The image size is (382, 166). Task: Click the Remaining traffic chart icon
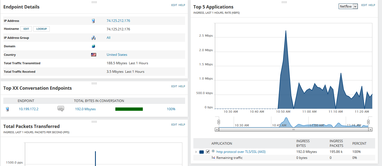point(213,158)
